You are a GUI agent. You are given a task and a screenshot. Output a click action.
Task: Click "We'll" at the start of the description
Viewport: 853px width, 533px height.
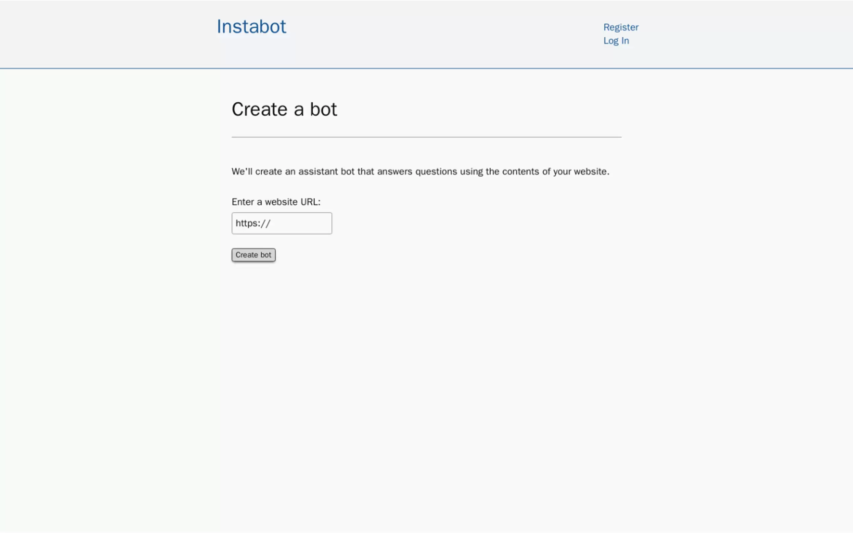(241, 172)
